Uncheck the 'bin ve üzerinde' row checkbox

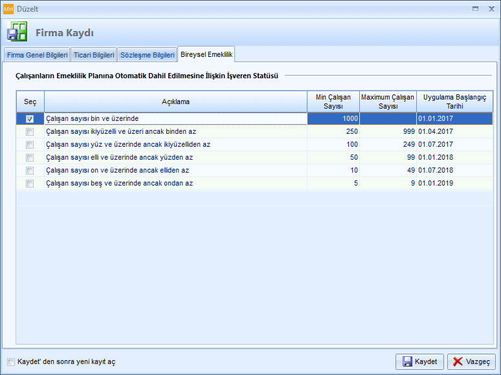(x=30, y=119)
